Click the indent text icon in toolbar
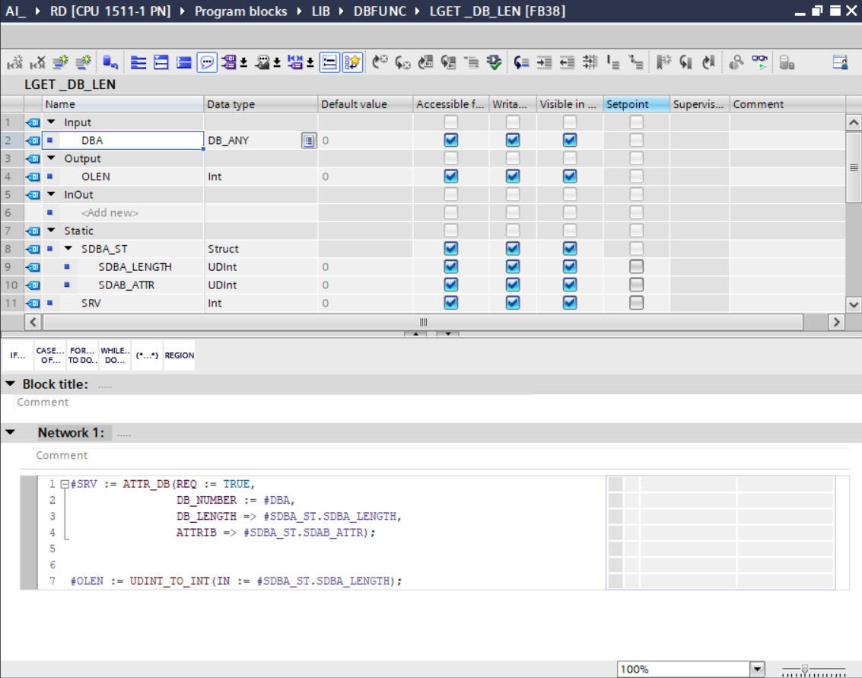The height and width of the screenshot is (678, 862). click(x=544, y=63)
